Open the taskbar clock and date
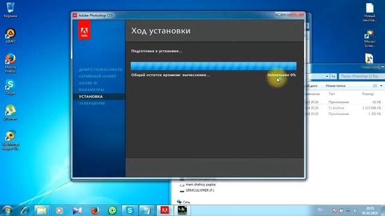 pyautogui.click(x=370, y=211)
